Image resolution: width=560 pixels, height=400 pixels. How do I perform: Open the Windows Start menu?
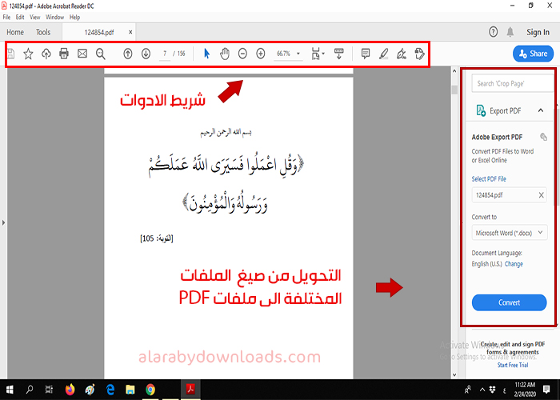(10, 390)
